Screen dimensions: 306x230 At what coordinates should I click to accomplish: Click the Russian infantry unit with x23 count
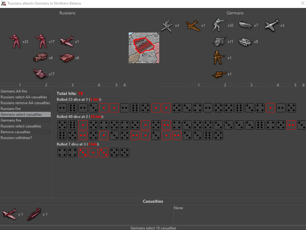point(15,41)
